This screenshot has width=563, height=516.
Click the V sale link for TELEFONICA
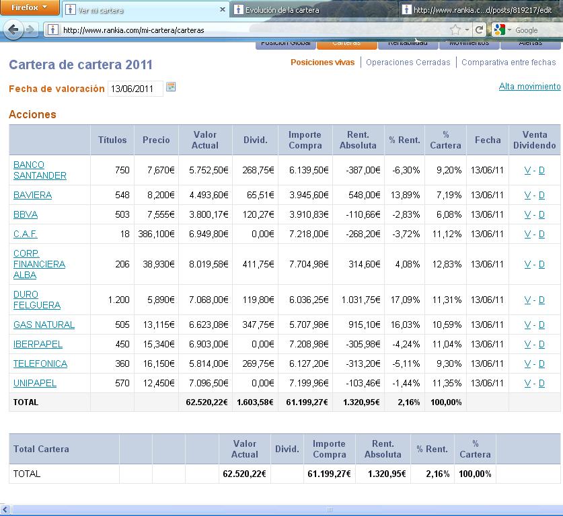pos(527,363)
